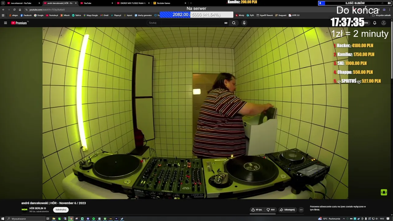Image resolution: width=393 pixels, height=221 pixels.
Task: Open the account avatar menu
Action: 383,23
